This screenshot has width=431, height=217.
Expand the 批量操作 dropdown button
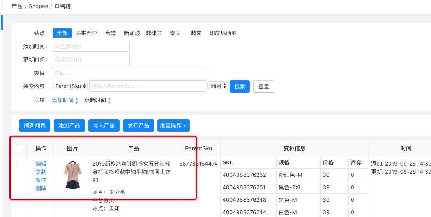(173, 125)
